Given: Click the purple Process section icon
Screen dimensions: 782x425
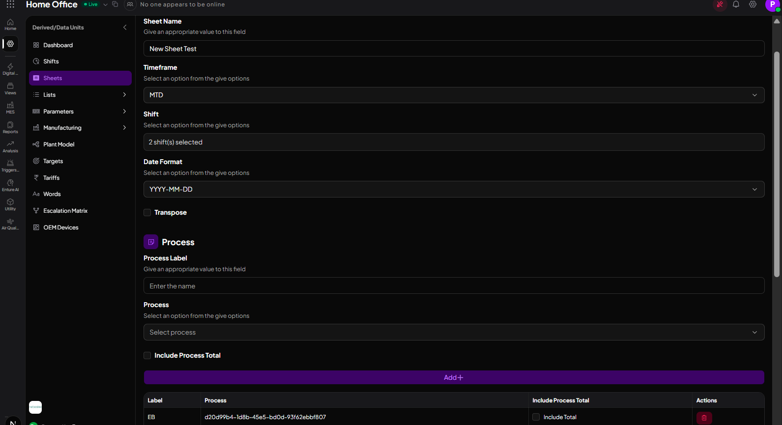Looking at the screenshot, I should pyautogui.click(x=151, y=242).
